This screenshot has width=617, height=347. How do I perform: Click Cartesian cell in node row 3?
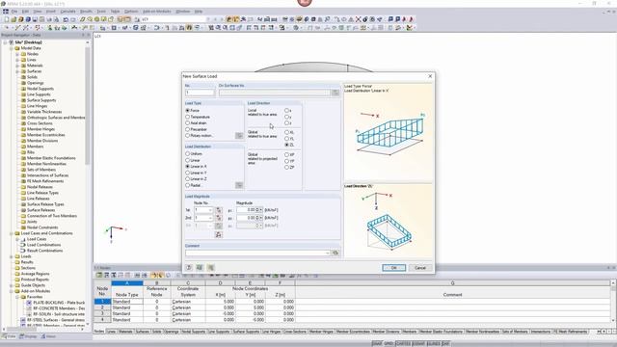pyautogui.click(x=187, y=313)
